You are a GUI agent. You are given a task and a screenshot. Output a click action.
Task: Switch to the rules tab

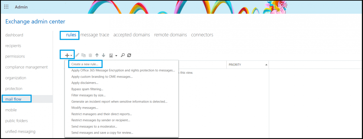coord(71,35)
